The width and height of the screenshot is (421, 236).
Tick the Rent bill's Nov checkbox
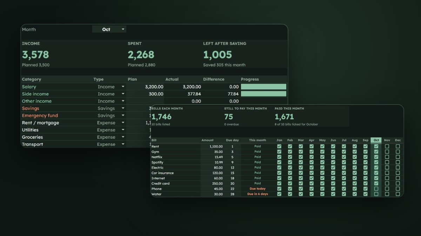click(387, 146)
